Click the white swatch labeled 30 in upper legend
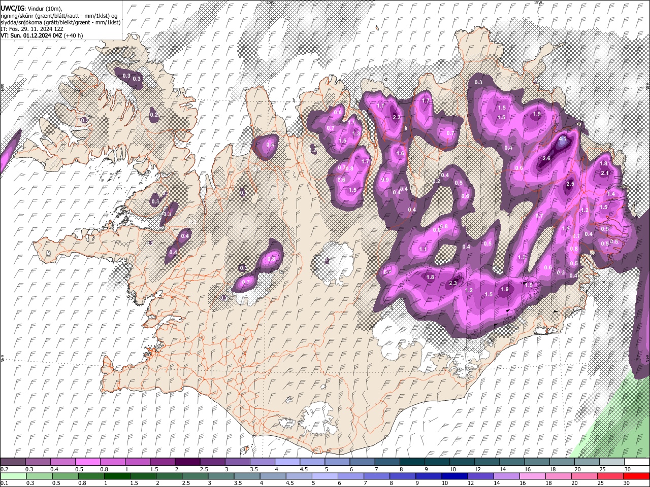Screen dimensions: 650x487 tap(637, 462)
